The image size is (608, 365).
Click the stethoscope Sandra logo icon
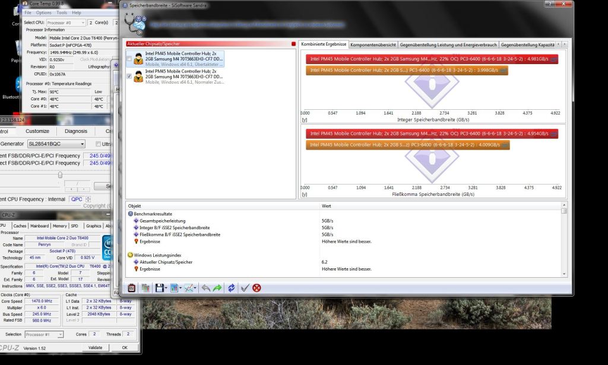(135, 24)
